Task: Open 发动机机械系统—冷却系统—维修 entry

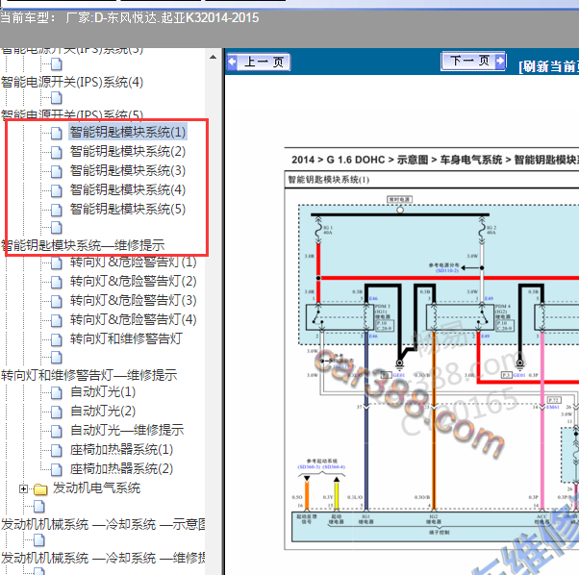Action: [x=103, y=558]
